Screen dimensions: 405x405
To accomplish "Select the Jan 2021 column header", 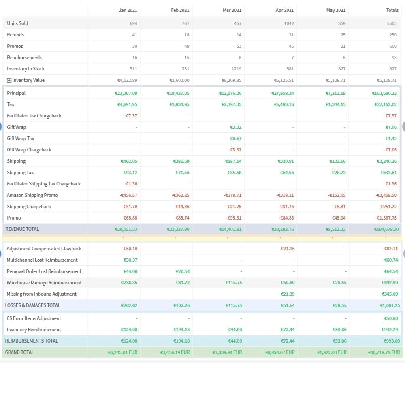I will (128, 10).
